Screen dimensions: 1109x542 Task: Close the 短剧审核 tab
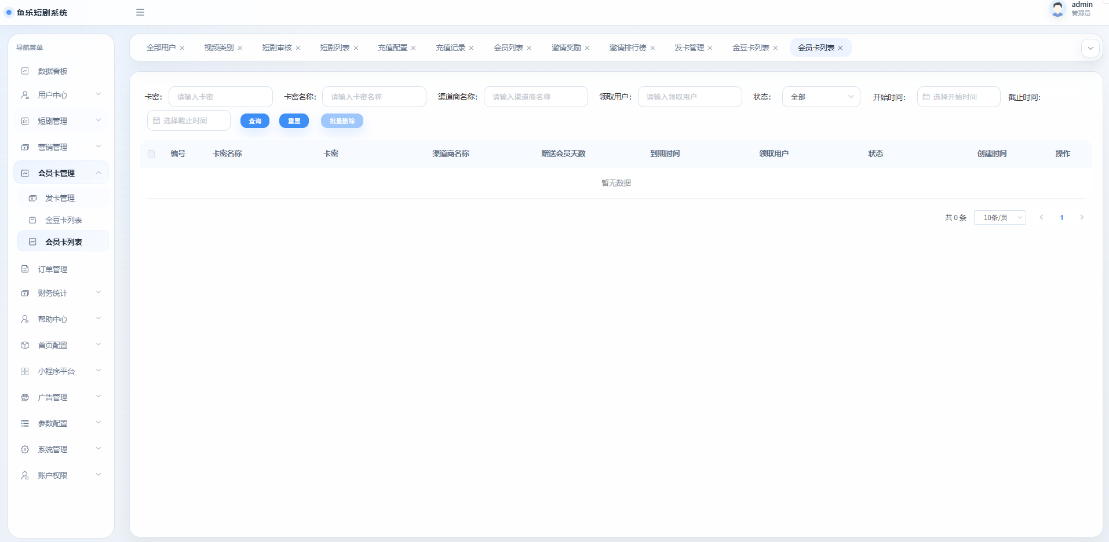click(298, 48)
